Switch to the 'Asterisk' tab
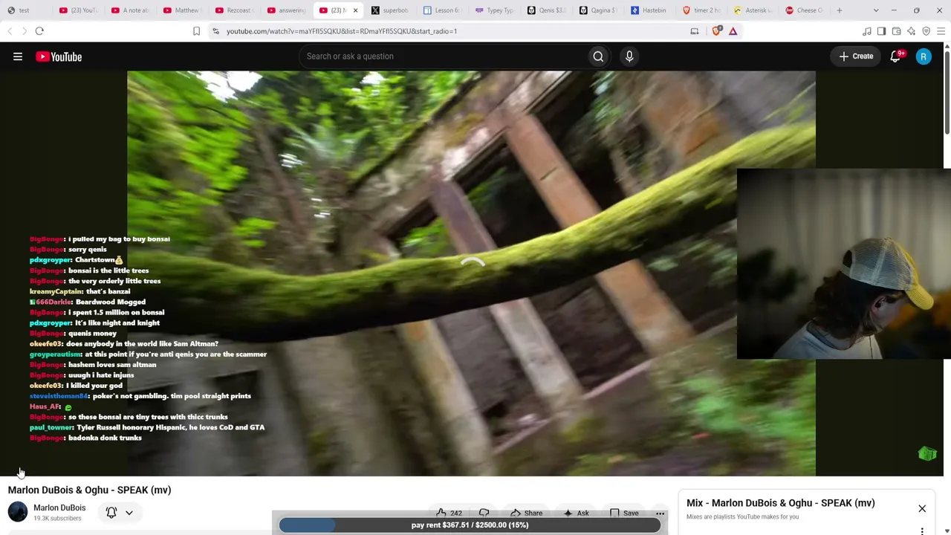 coord(754,10)
